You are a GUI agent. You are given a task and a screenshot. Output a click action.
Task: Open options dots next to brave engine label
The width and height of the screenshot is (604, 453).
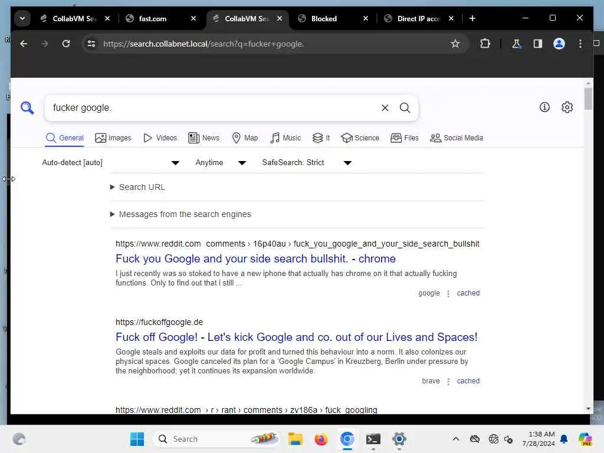click(x=448, y=382)
